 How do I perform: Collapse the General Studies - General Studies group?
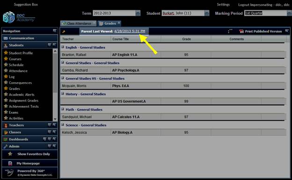click(63, 62)
